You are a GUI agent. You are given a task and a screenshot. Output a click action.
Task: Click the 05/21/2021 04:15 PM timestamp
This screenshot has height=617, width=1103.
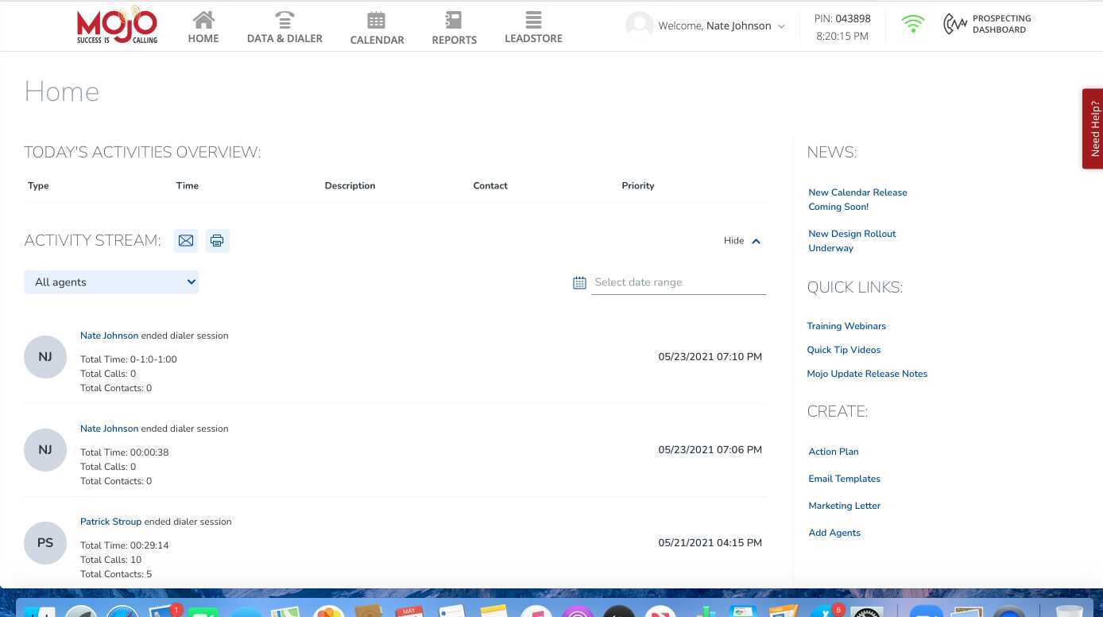[710, 543]
